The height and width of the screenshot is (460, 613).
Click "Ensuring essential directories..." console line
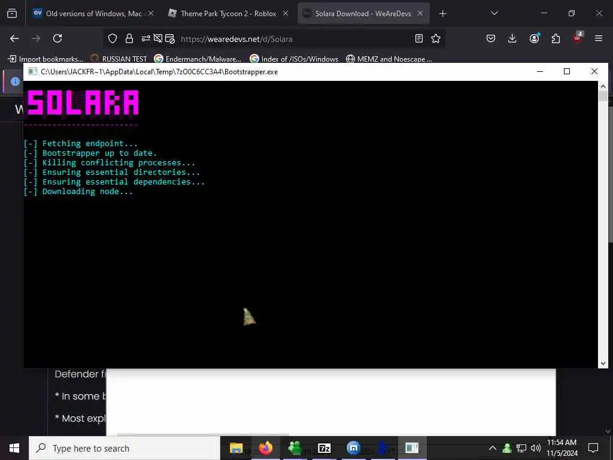[121, 172]
